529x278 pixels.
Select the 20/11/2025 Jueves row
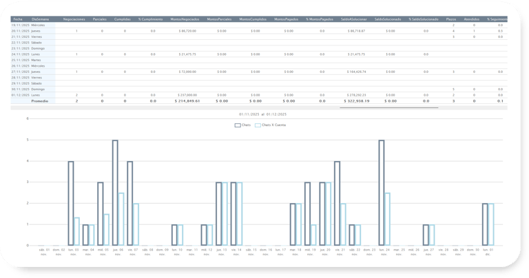pyautogui.click(x=259, y=31)
